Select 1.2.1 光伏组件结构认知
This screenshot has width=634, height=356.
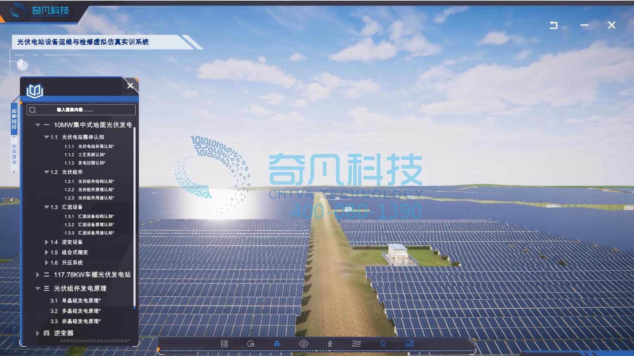89,181
